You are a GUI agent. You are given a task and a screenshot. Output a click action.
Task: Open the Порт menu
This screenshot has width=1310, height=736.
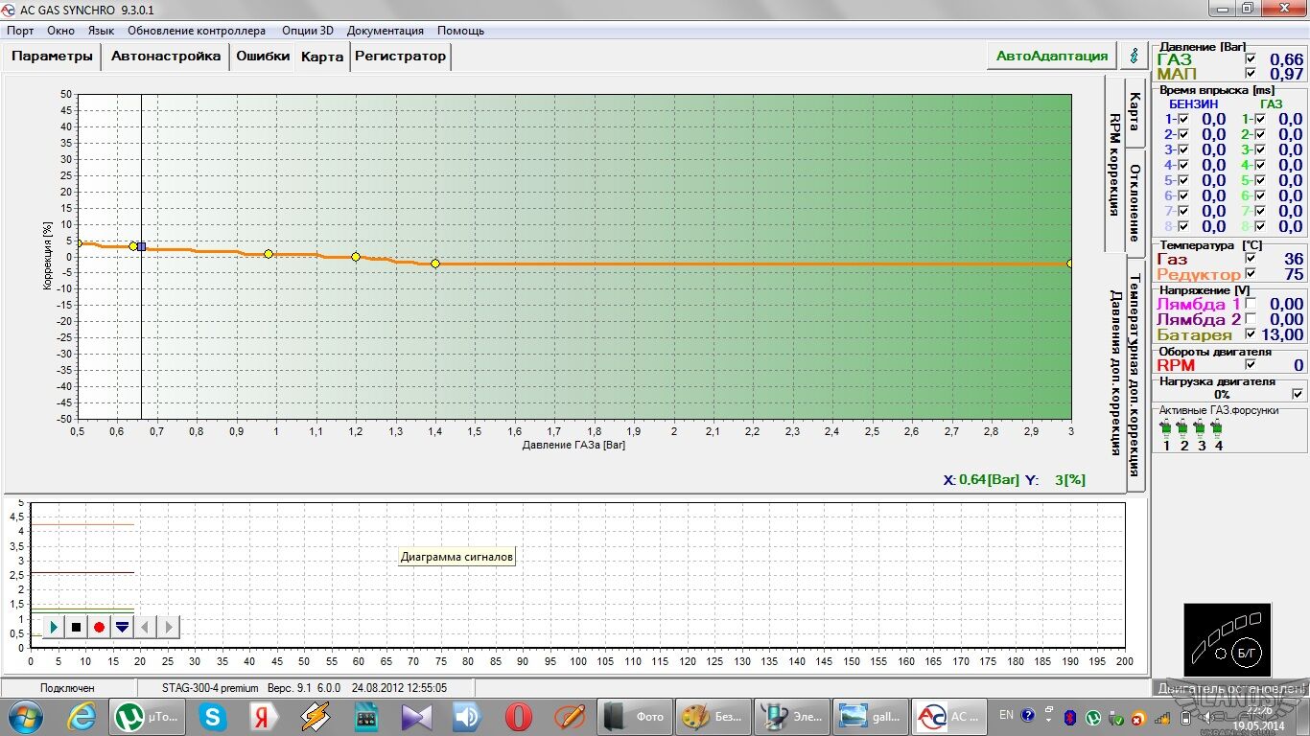tap(20, 31)
